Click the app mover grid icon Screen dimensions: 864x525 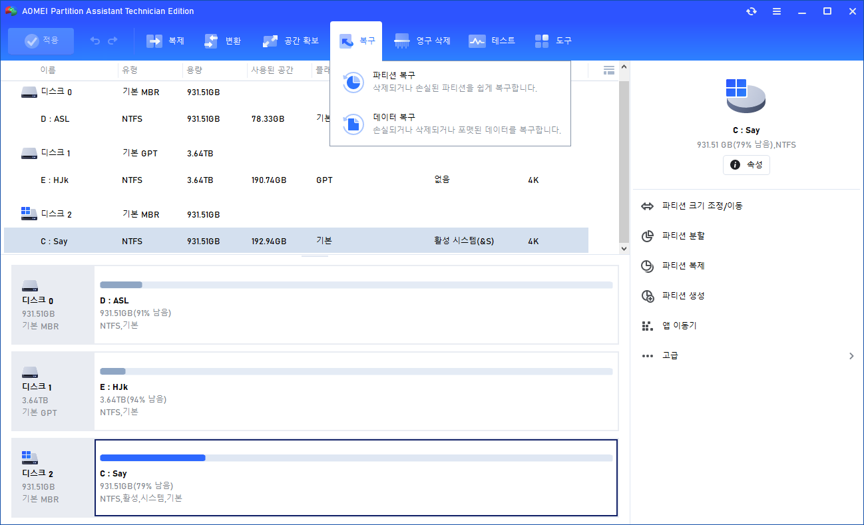(647, 326)
